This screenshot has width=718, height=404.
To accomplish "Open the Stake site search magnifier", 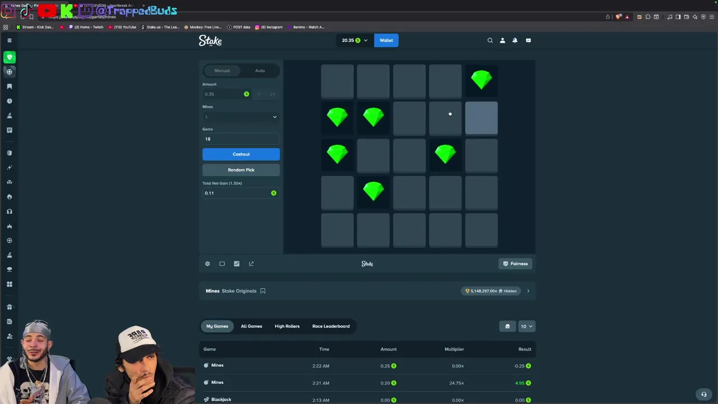I will click(x=490, y=40).
